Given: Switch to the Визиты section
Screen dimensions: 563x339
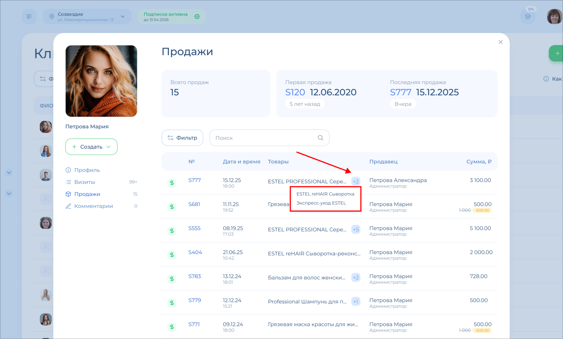Looking at the screenshot, I should [x=85, y=182].
